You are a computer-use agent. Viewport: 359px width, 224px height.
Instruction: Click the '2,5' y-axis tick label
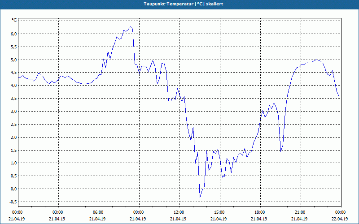(14, 125)
